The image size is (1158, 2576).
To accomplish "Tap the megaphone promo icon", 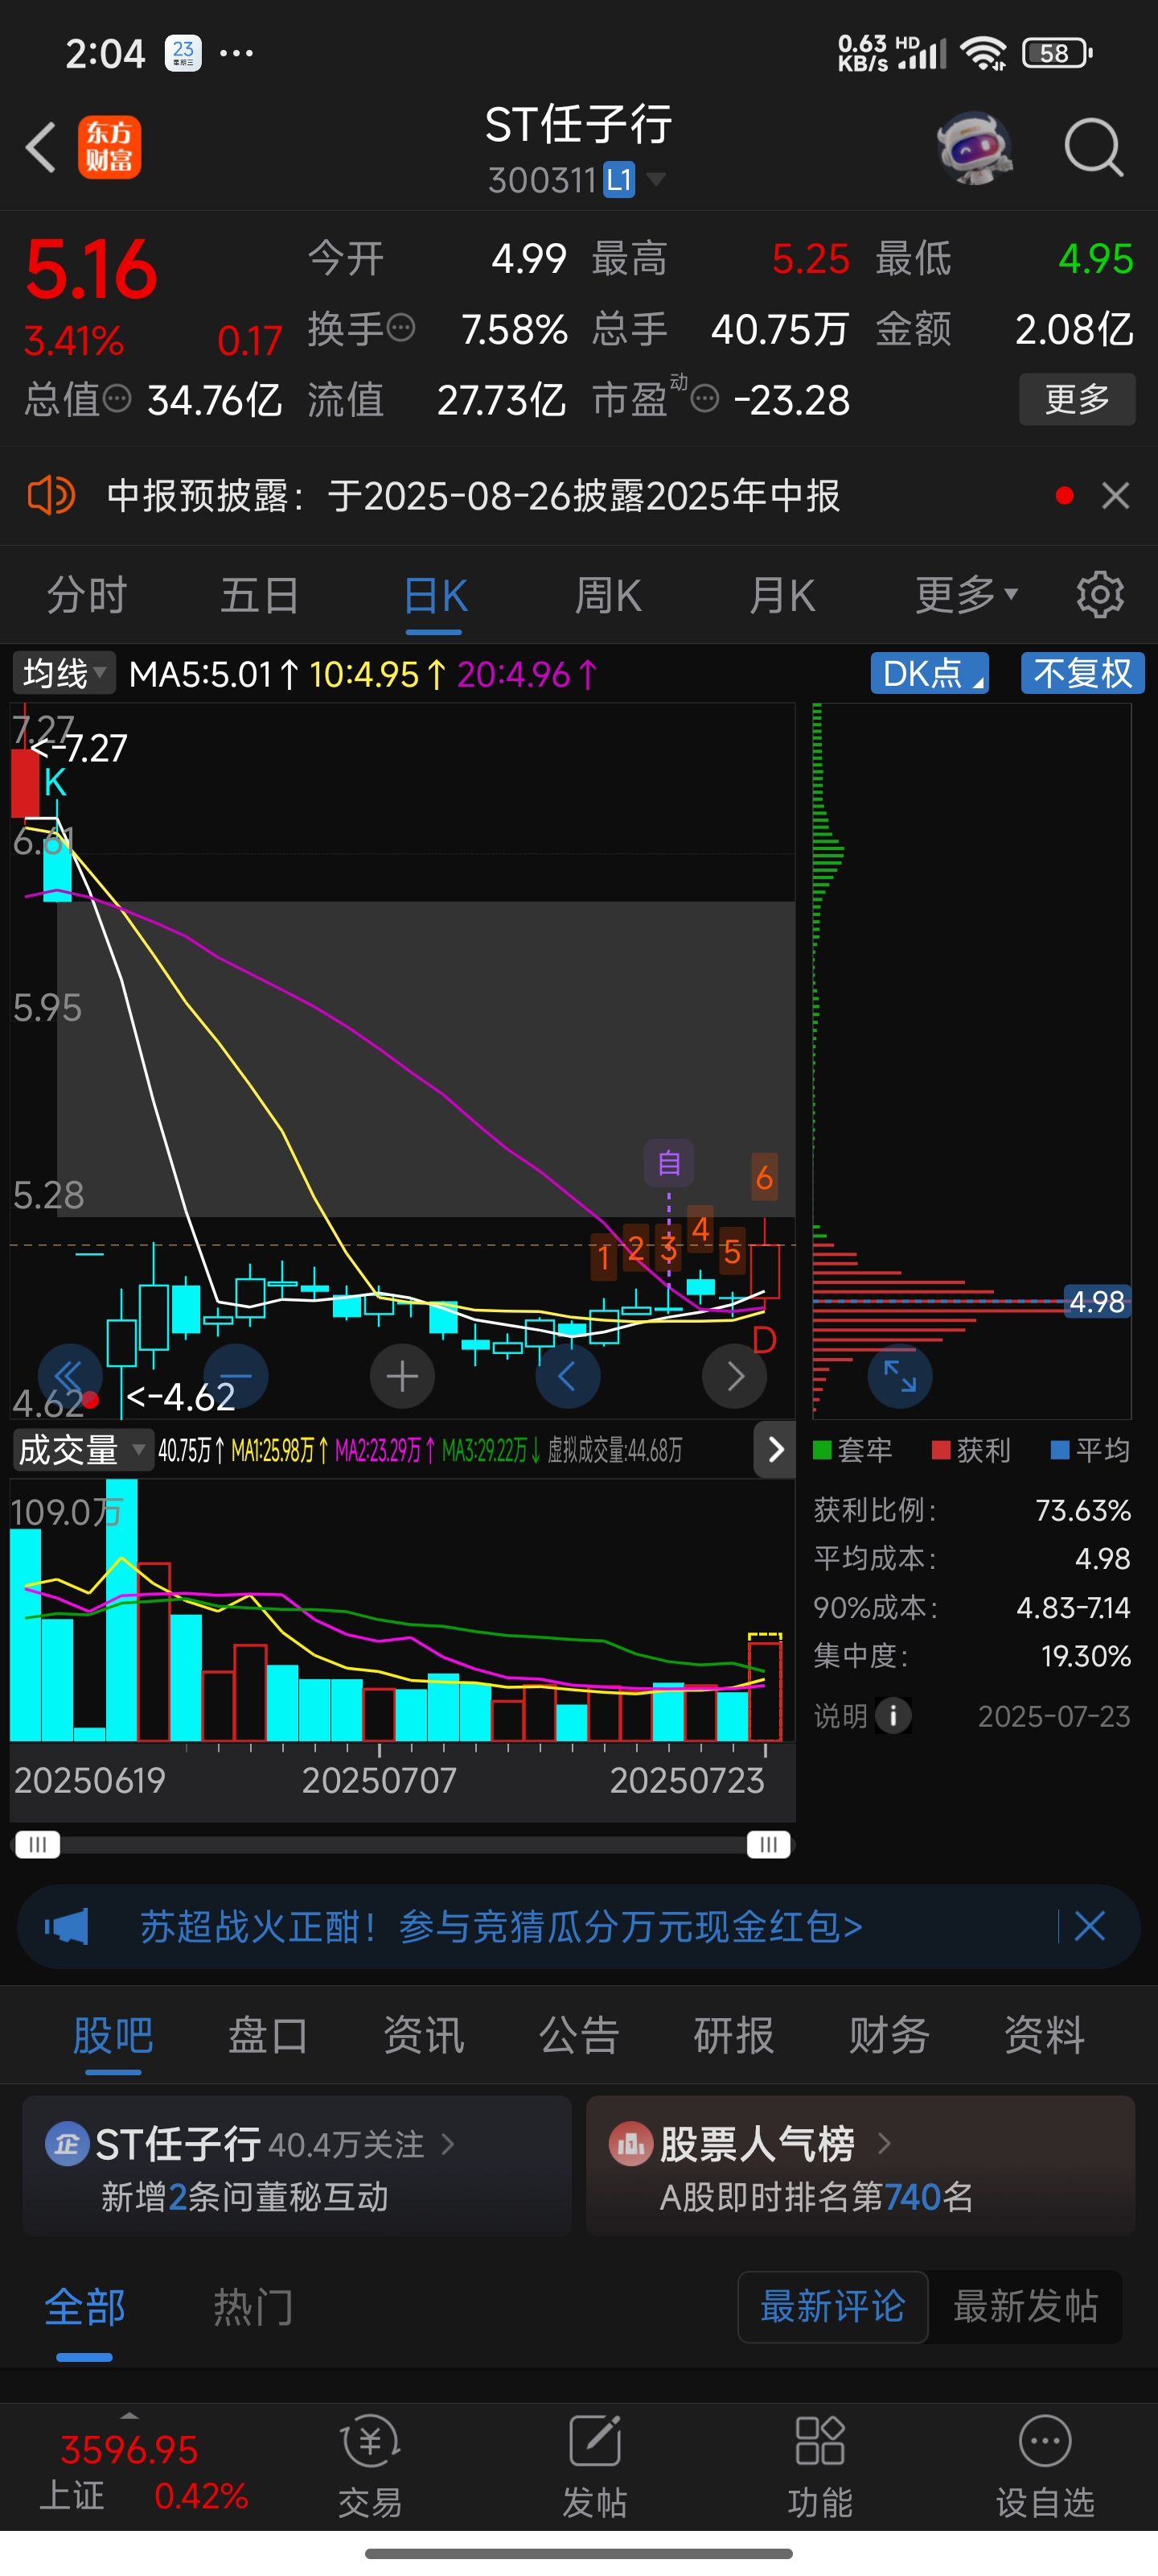I will pos(67,1926).
